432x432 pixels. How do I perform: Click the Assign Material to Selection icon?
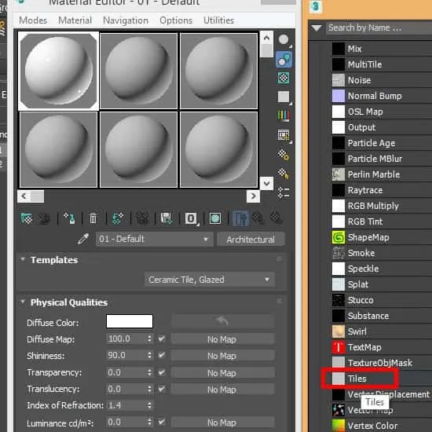click(69, 219)
